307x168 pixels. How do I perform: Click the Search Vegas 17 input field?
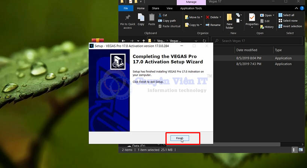[258, 41]
